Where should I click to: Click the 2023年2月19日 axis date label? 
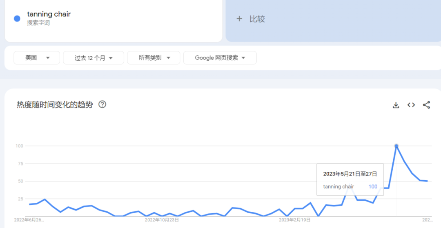point(294,220)
